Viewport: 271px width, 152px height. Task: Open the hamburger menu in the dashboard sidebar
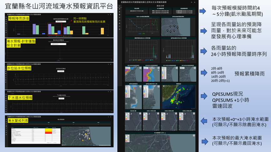(x=119, y=6)
